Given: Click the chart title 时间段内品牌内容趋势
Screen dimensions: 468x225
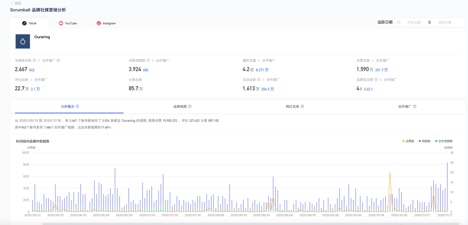Looking at the screenshot, I should 33,141.
